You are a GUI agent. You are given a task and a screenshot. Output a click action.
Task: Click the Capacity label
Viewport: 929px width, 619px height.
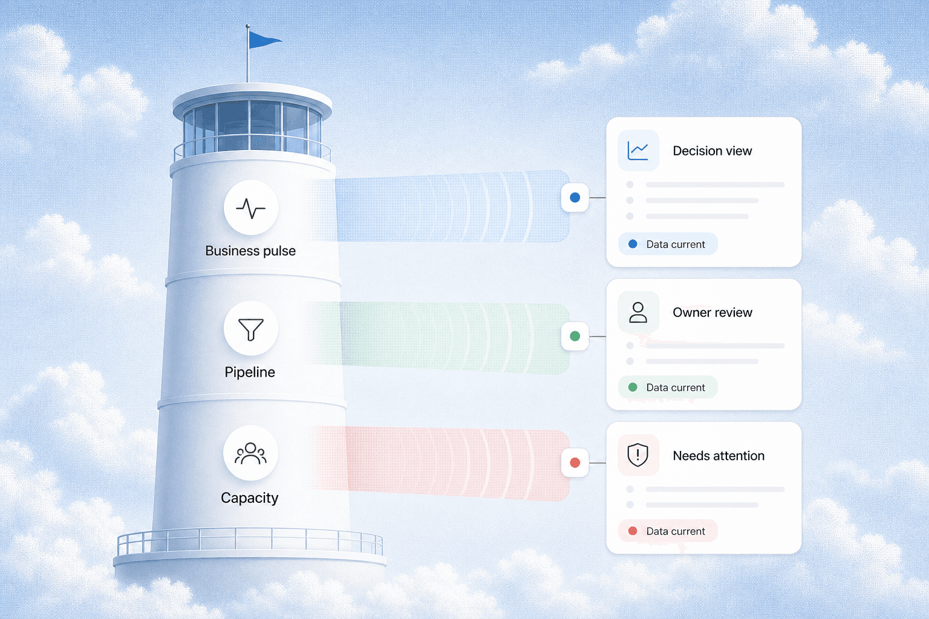coord(250,498)
